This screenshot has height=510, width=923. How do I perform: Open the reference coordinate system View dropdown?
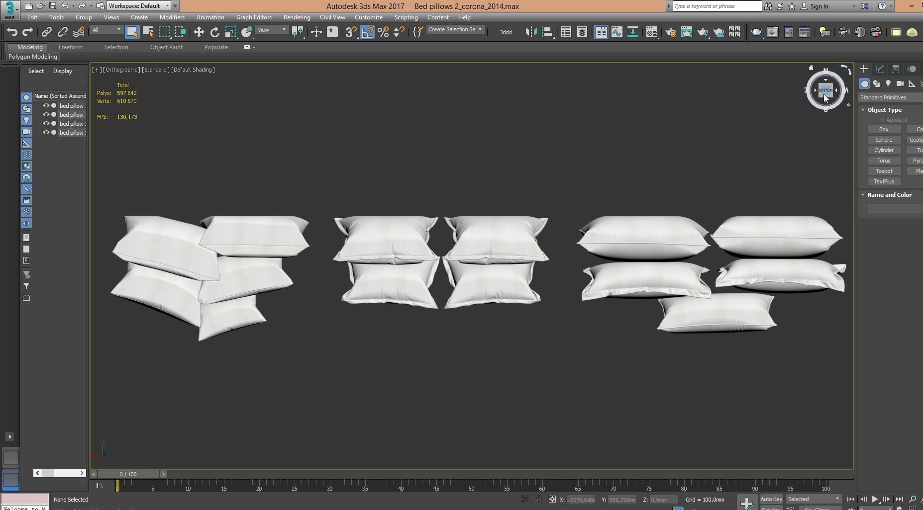272,30
